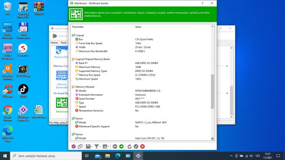The image size is (285, 160).
Task: Open the save icon dropdown arrow
Action: (x=92, y=147)
